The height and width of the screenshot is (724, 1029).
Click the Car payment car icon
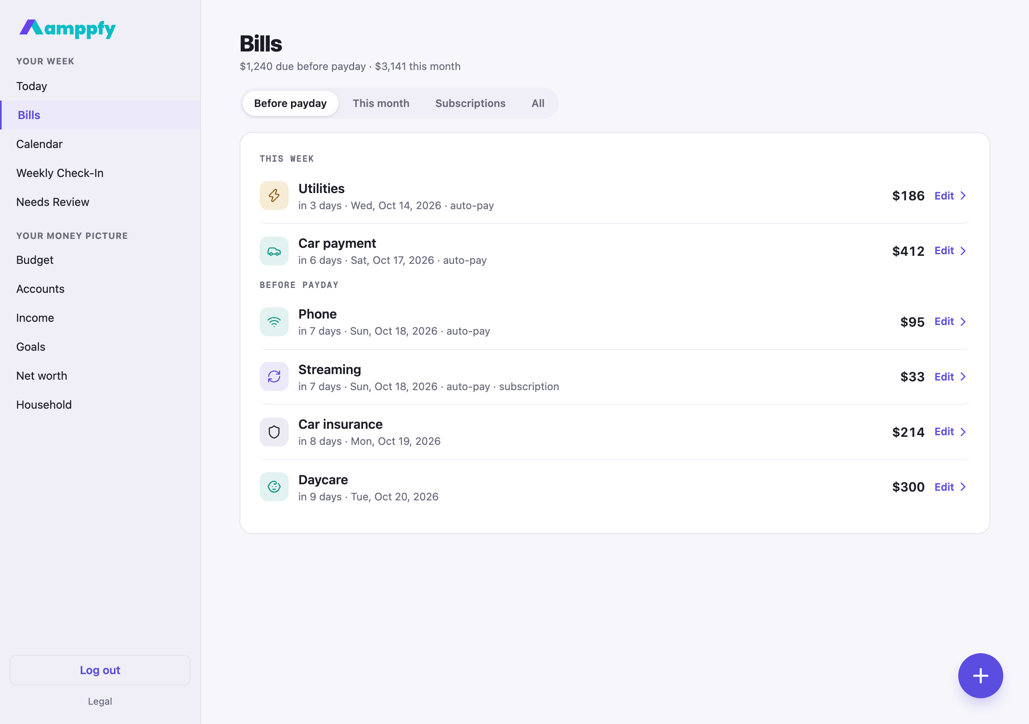[x=274, y=251]
